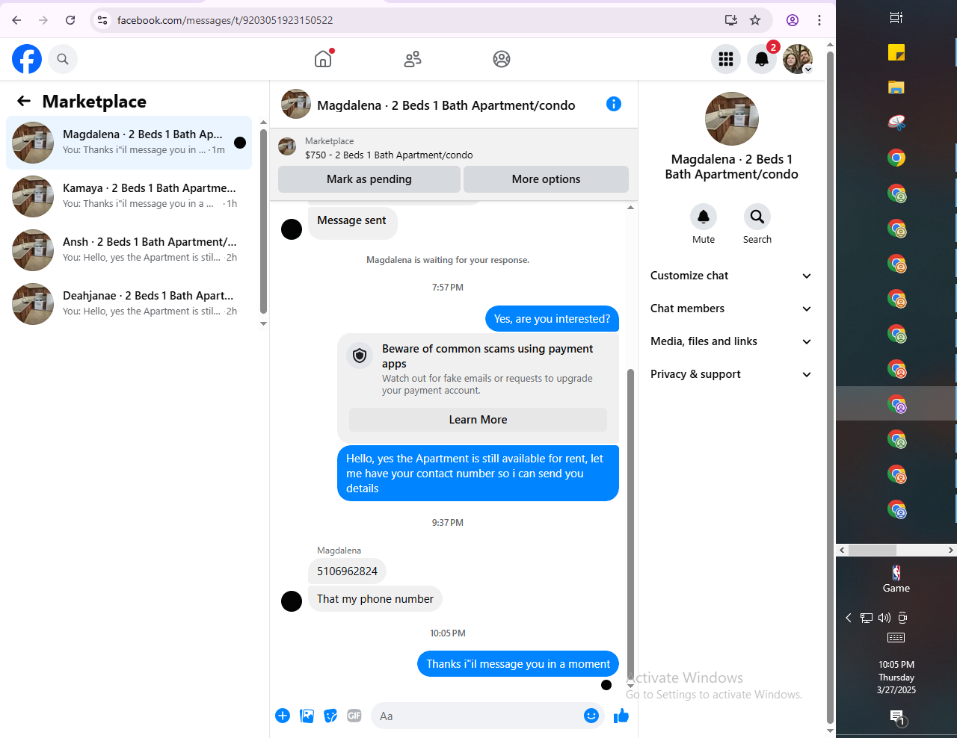Screen dimensions: 957x738
Task: Open Chrome's three-dot menu
Action: coord(819,20)
